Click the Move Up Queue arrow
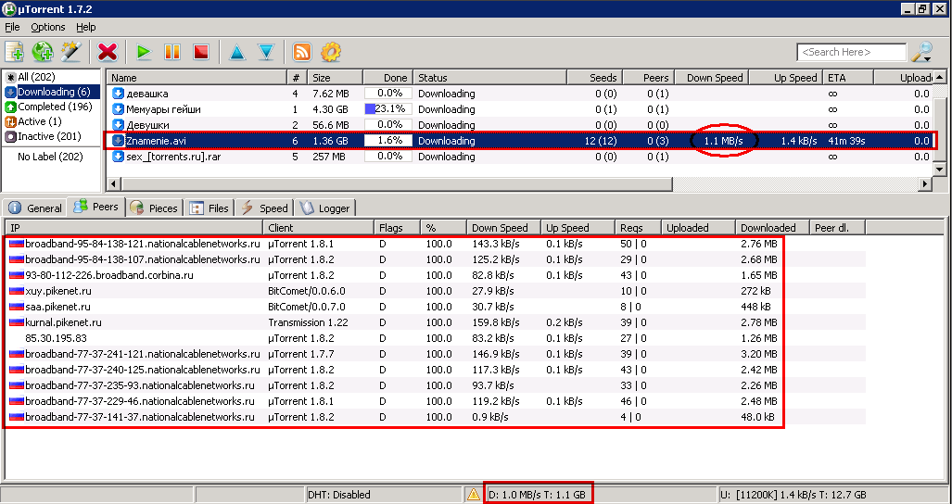 click(x=236, y=52)
